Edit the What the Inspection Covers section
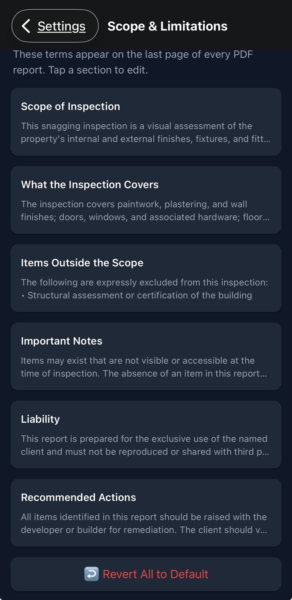Screen dimensions: 292x600 [146, 199]
